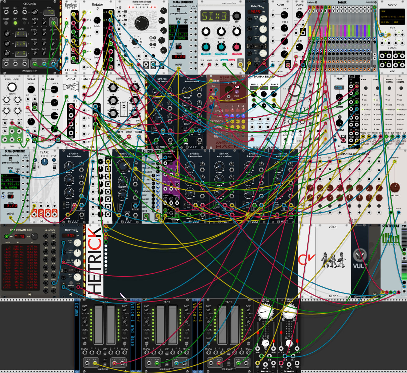Click the teal MODULATION knob on macro oscillator
Screen dimensions: 407x373
click(221, 47)
